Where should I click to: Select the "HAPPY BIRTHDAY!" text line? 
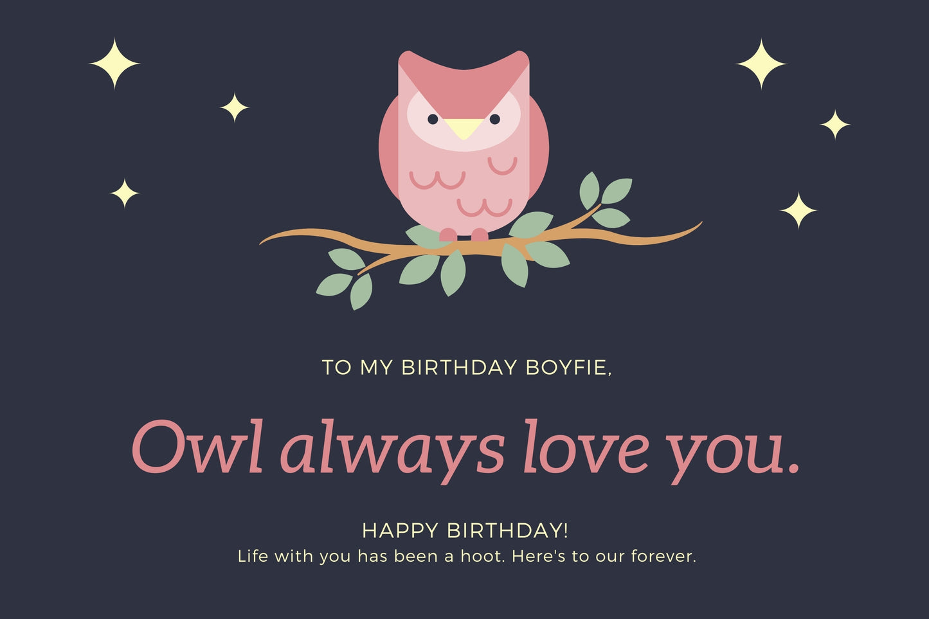pos(465,531)
